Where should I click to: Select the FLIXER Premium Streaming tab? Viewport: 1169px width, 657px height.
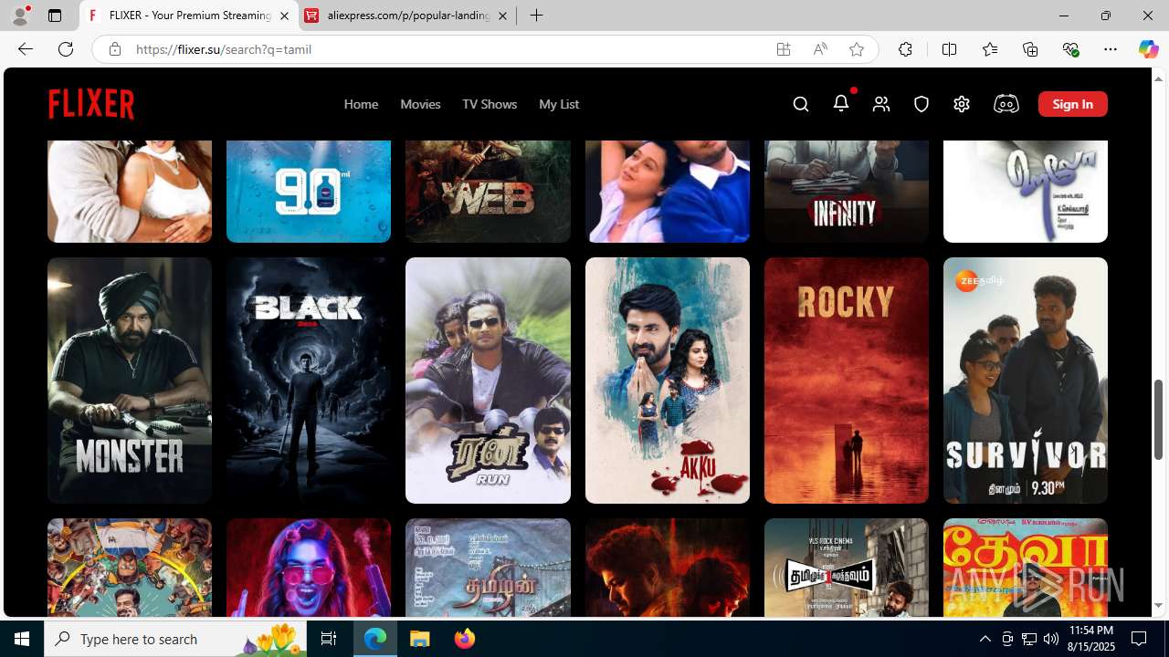(189, 16)
